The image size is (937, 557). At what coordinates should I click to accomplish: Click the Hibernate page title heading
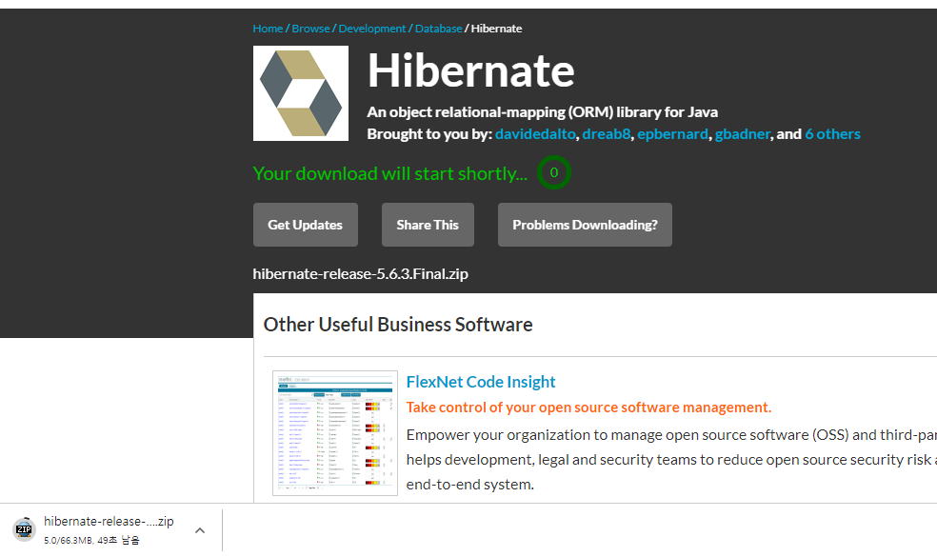(x=471, y=70)
